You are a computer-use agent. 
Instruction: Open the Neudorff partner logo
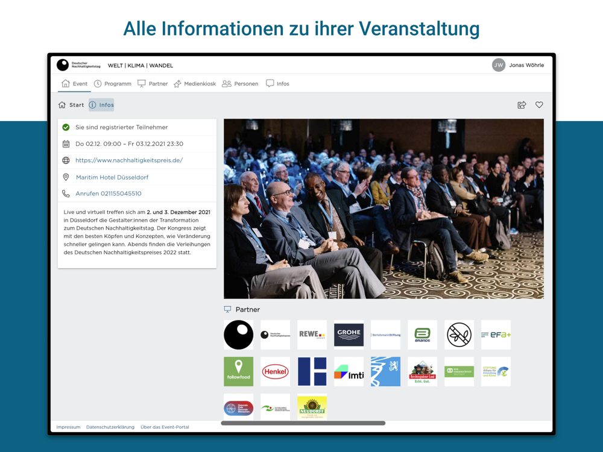[312, 407]
